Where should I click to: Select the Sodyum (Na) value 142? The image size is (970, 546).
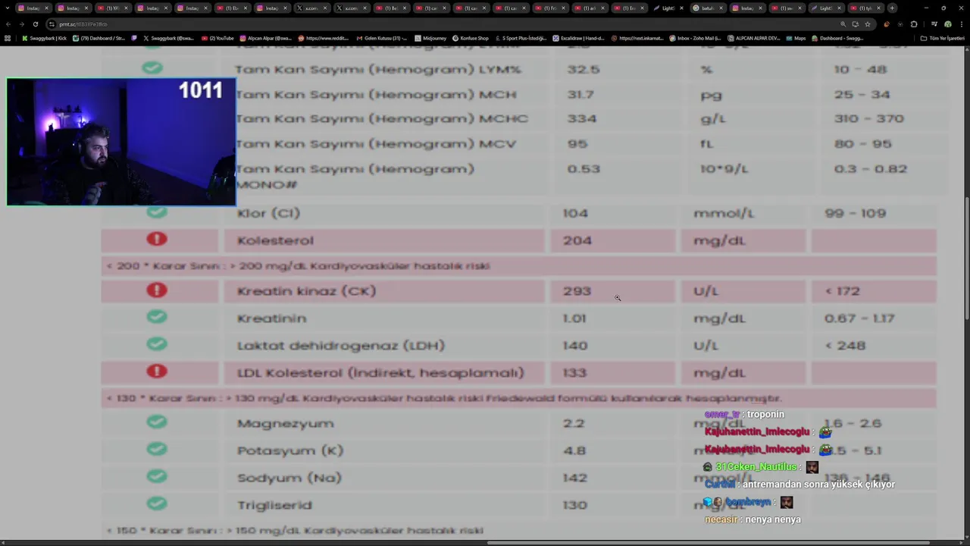(x=574, y=478)
